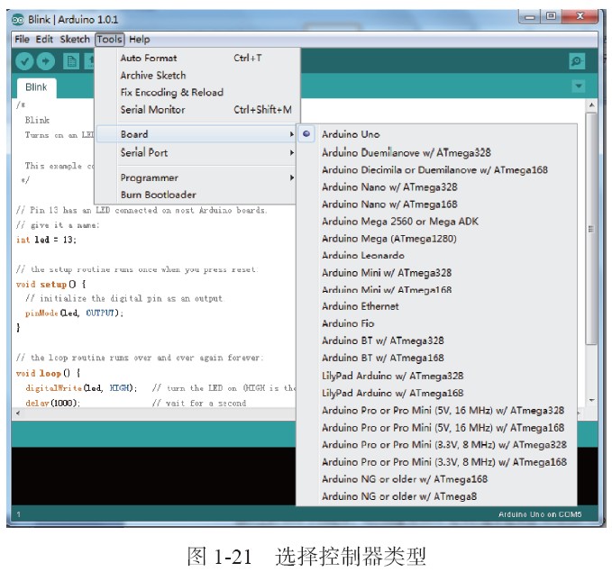
Task: Click the editor vertical scrollbar thumb
Action: click(591, 229)
